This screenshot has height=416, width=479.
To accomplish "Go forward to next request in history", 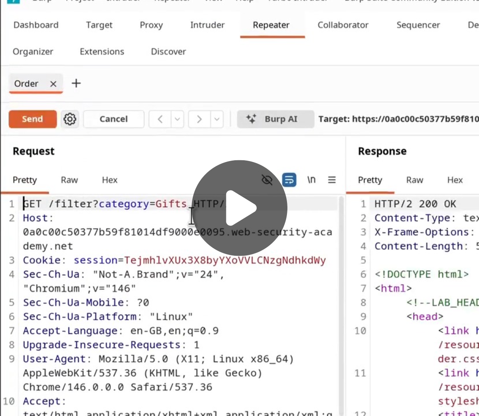I will (199, 119).
